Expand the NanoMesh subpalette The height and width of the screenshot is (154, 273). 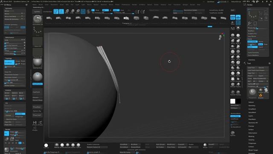click(252, 113)
